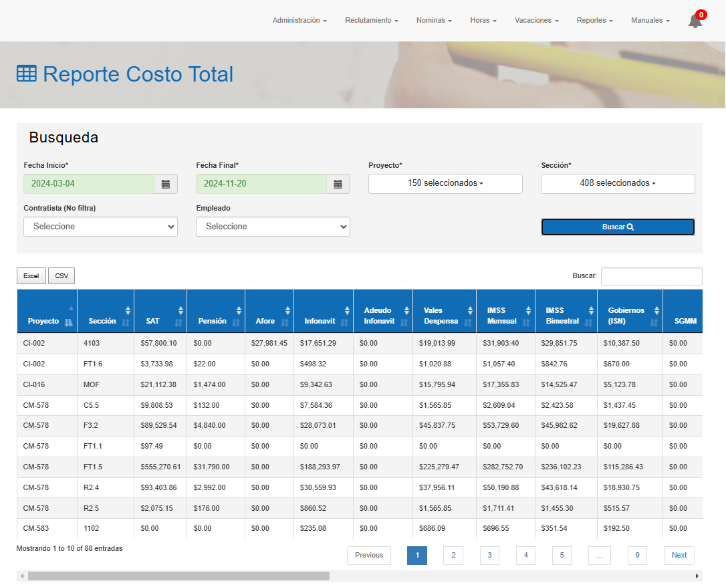This screenshot has width=726, height=587.
Task: Open the Empleado select dropdown
Action: 273,227
